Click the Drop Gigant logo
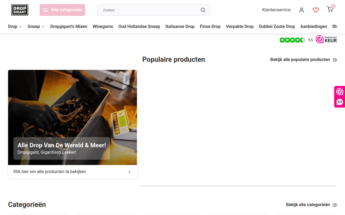 (x=20, y=10)
